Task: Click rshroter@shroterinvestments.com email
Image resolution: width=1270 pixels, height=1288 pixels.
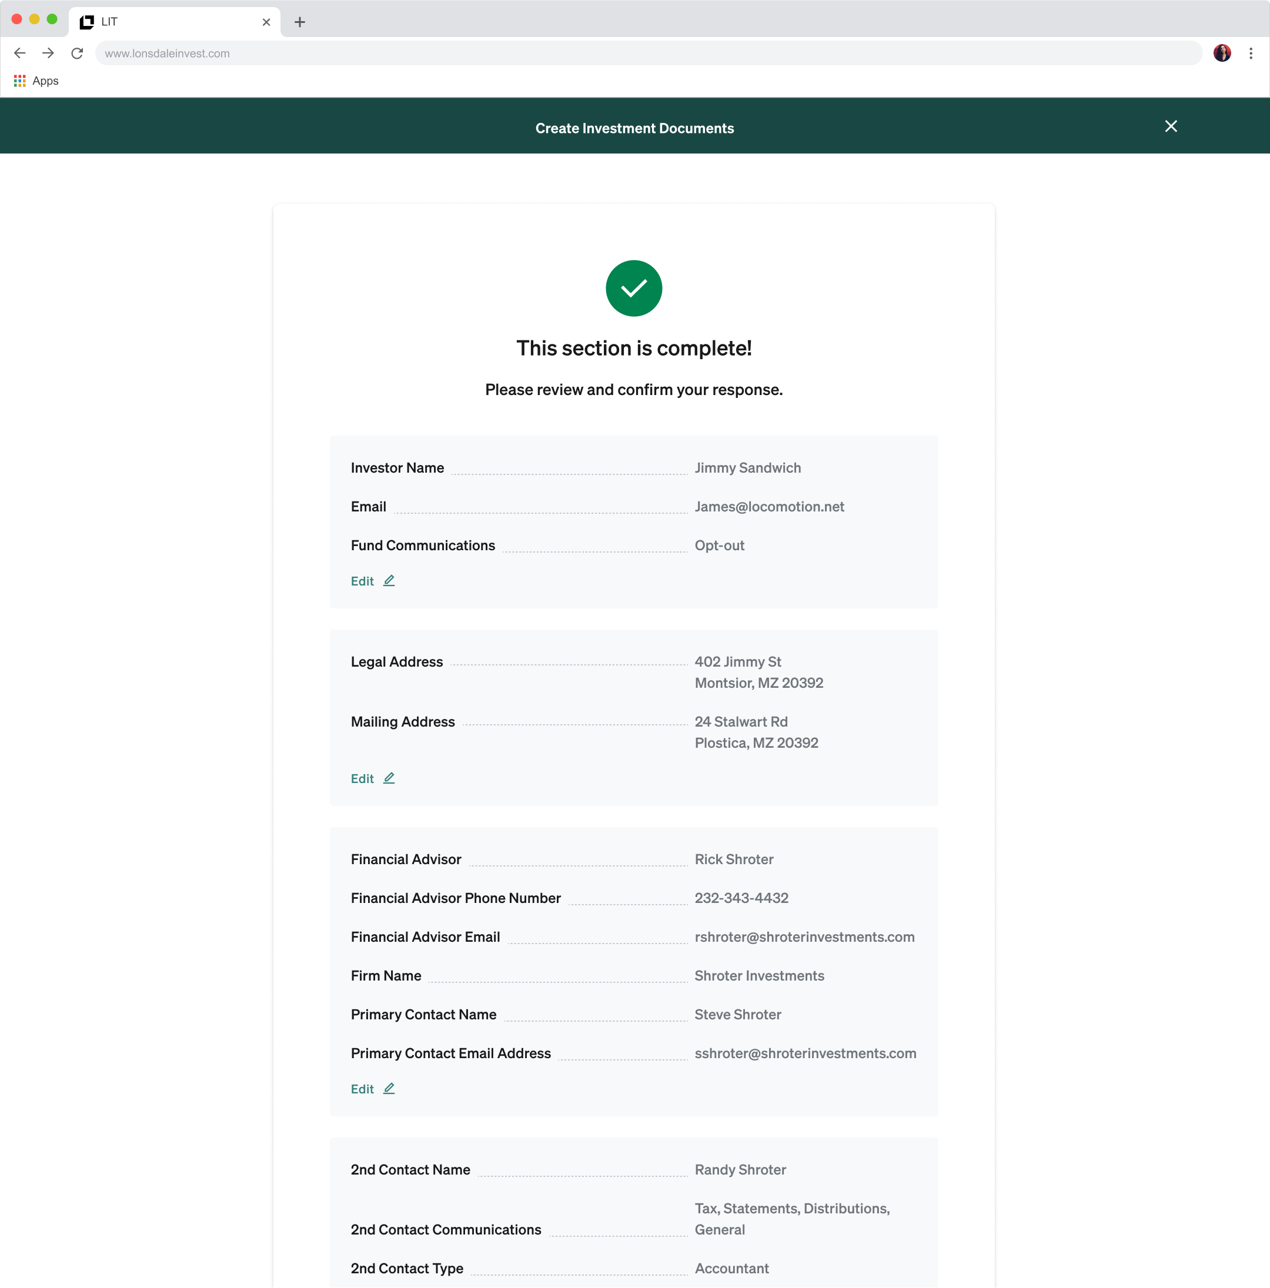Action: 805,936
